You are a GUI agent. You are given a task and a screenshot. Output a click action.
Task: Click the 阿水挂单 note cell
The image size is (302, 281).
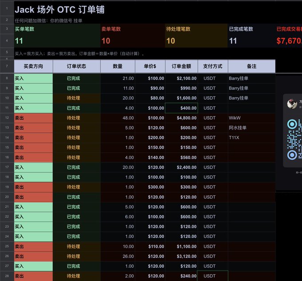(x=251, y=127)
